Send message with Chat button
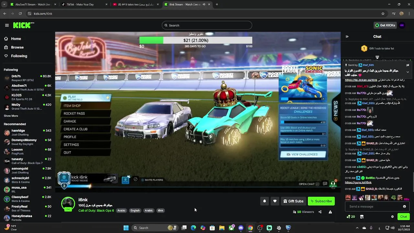414x233 pixels. click(403, 217)
